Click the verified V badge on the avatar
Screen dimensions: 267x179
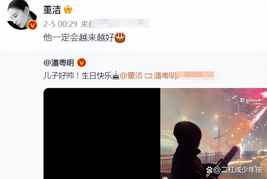[x=32, y=25]
